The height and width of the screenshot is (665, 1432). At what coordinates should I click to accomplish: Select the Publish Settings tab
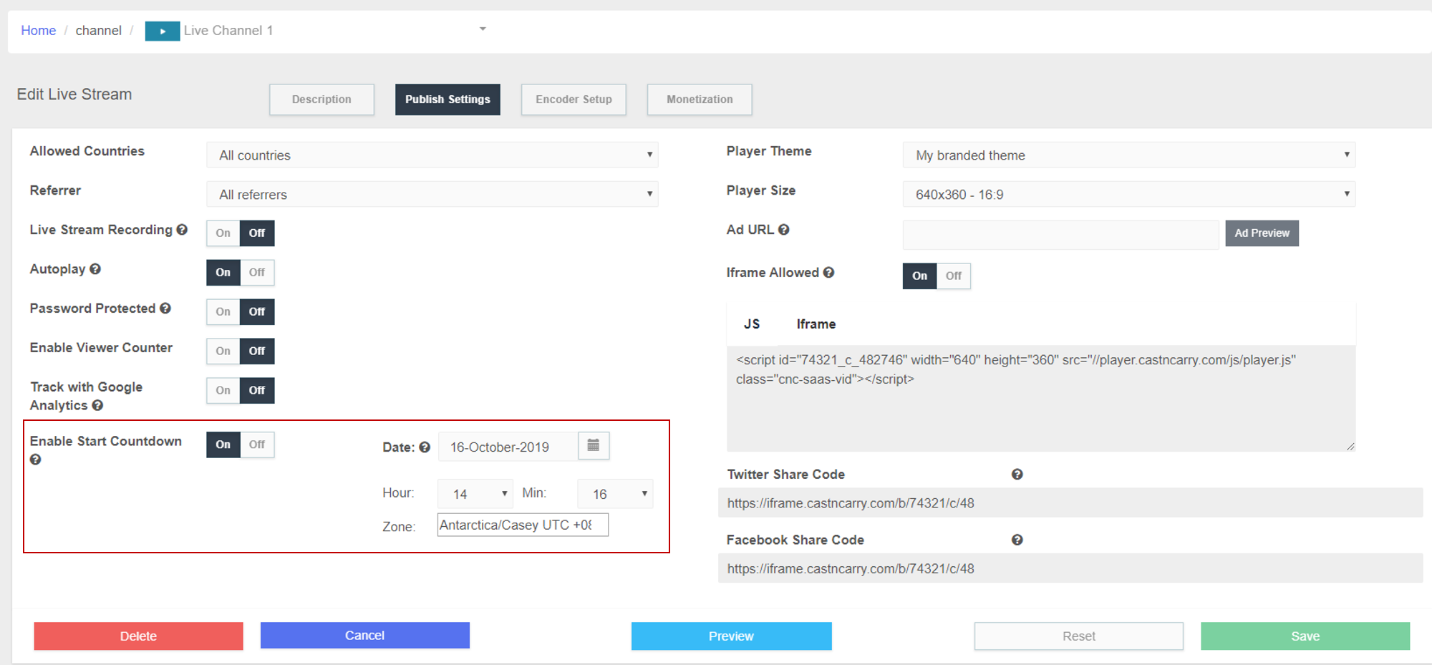click(x=447, y=99)
